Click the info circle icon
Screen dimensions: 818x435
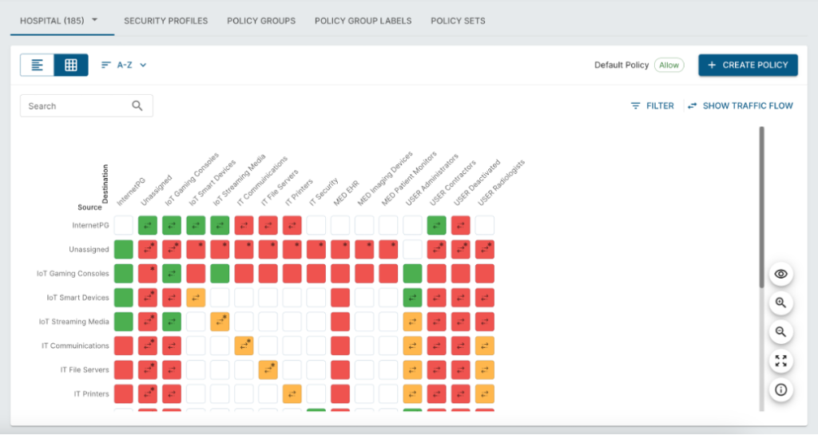(x=780, y=390)
